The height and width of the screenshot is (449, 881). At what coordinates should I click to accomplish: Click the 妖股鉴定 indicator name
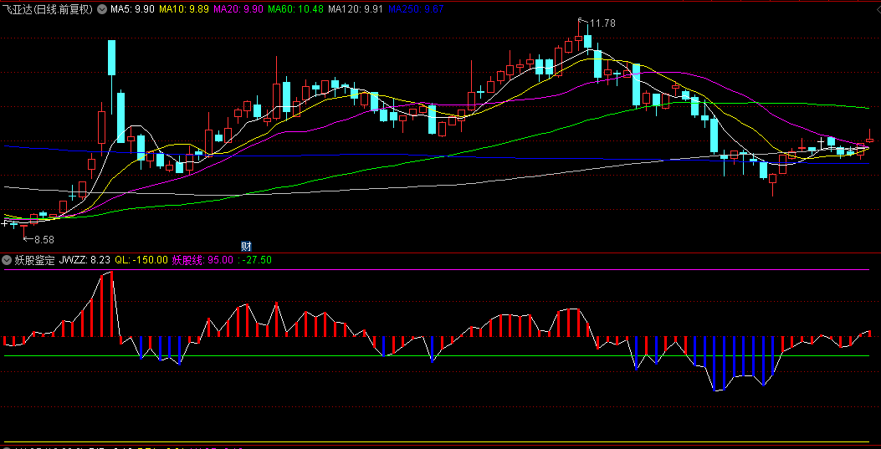pos(35,260)
